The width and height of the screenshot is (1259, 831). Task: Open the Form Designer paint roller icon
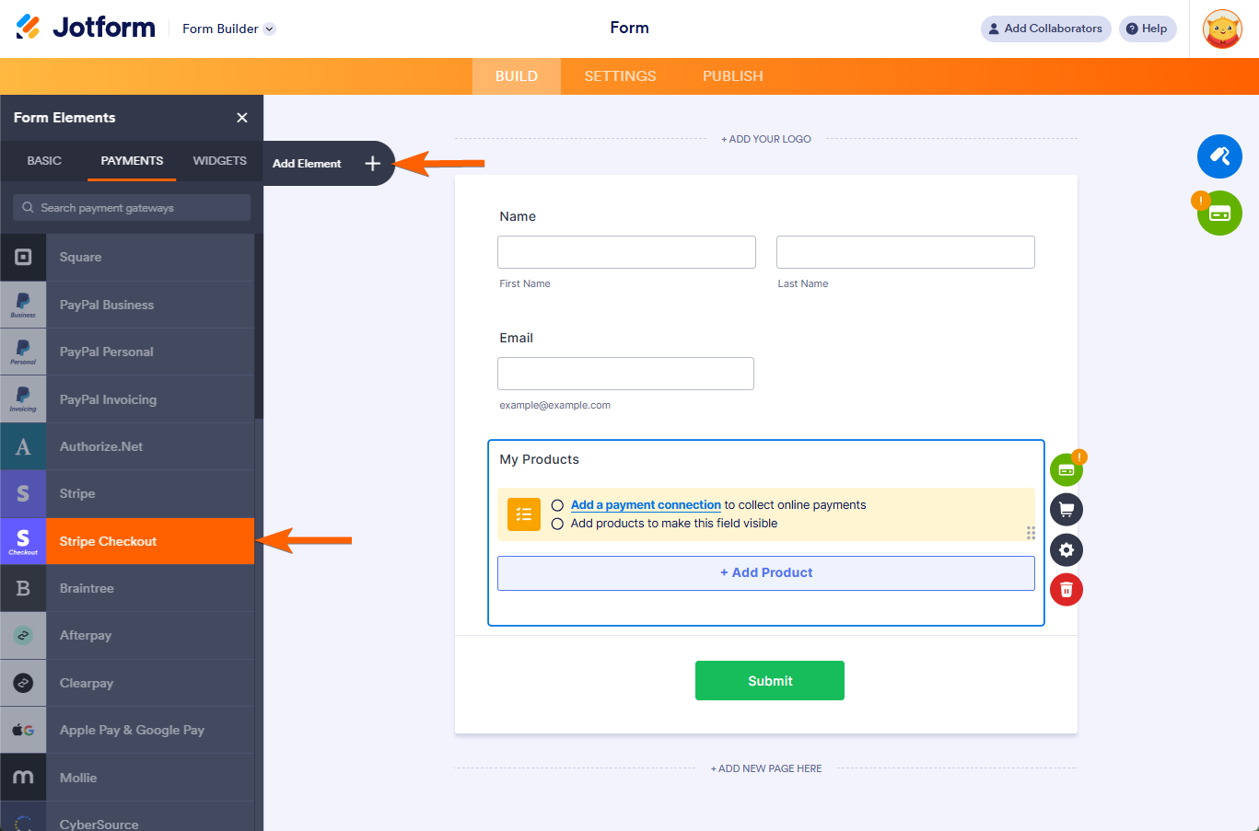(1219, 156)
